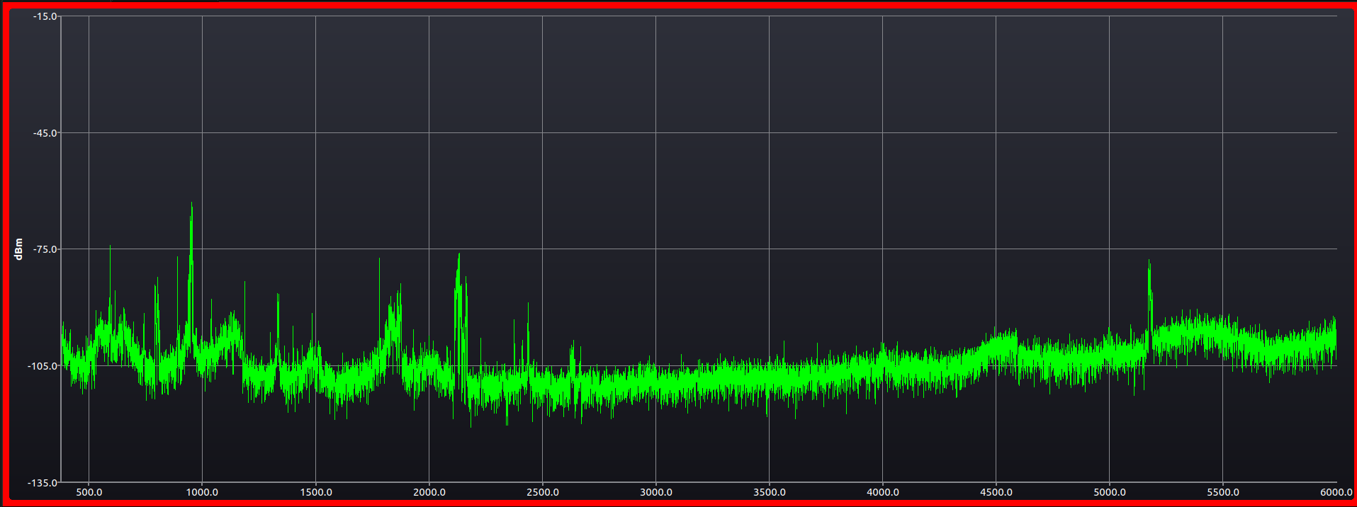Select the -15.0 y-axis label
Image resolution: width=1357 pixels, height=507 pixels.
point(45,16)
